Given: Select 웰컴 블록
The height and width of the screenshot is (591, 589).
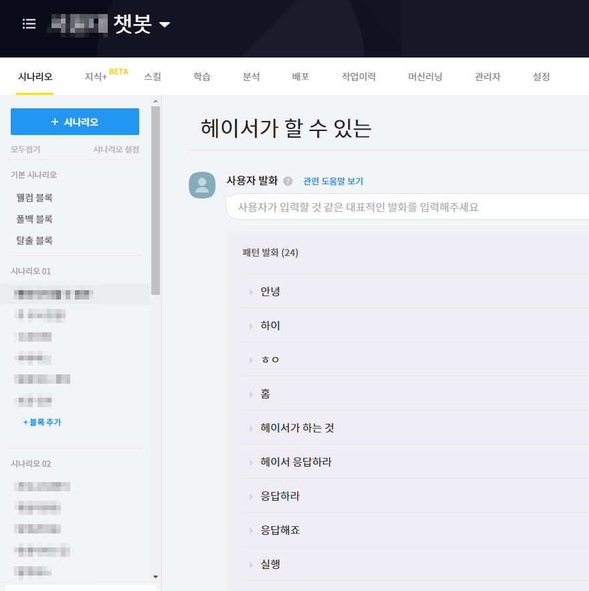Looking at the screenshot, I should pyautogui.click(x=34, y=197).
